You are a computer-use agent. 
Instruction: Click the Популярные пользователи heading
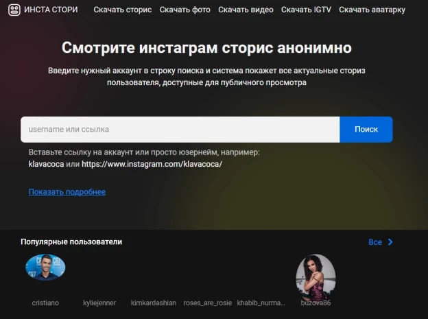point(71,242)
